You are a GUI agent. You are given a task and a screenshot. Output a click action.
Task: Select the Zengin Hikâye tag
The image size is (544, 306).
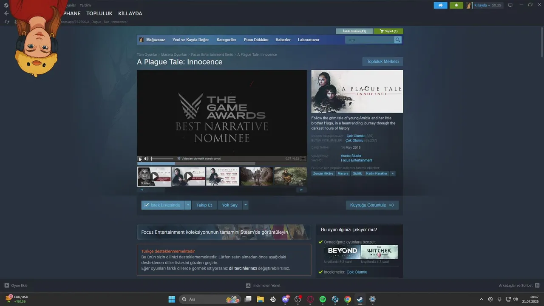pyautogui.click(x=323, y=173)
